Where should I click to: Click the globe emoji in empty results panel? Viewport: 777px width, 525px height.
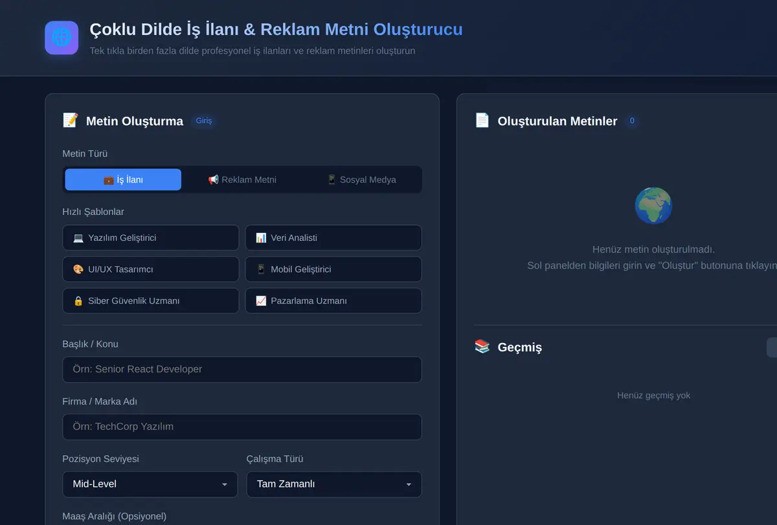tap(653, 206)
